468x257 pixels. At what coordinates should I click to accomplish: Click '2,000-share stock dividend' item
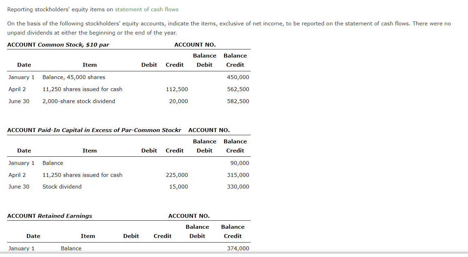(79, 101)
